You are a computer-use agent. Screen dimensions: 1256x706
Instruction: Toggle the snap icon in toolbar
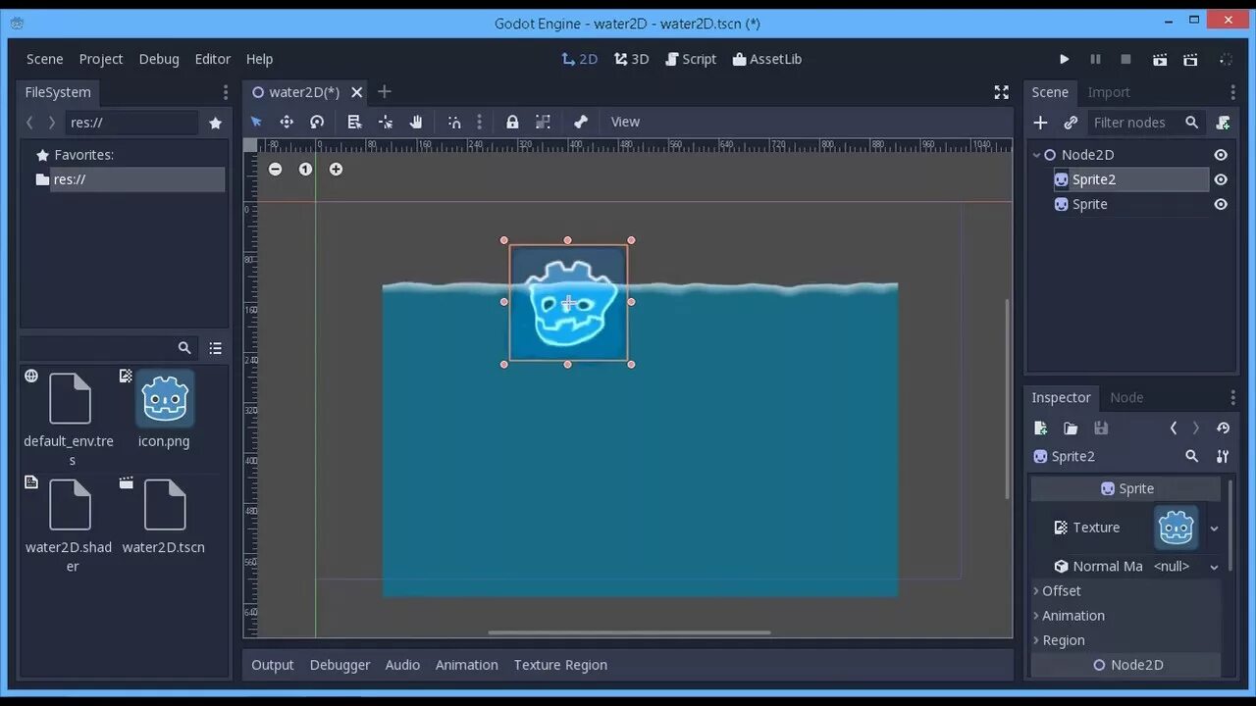pyautogui.click(x=454, y=122)
